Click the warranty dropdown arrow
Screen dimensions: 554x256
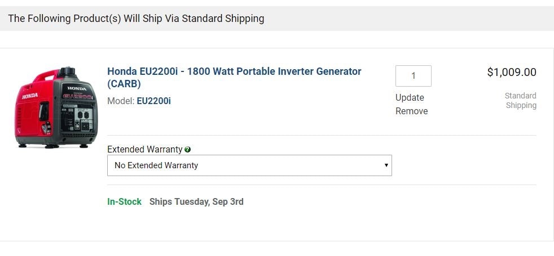coord(386,165)
